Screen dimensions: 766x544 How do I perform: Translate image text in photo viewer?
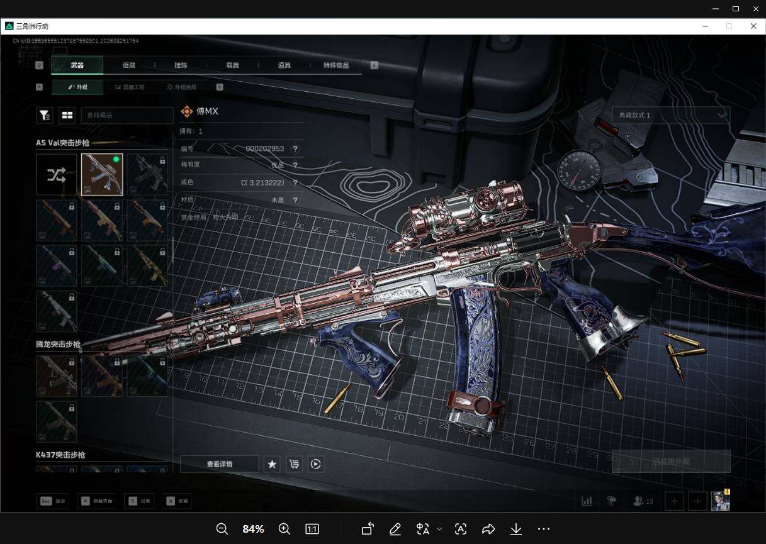(x=423, y=529)
